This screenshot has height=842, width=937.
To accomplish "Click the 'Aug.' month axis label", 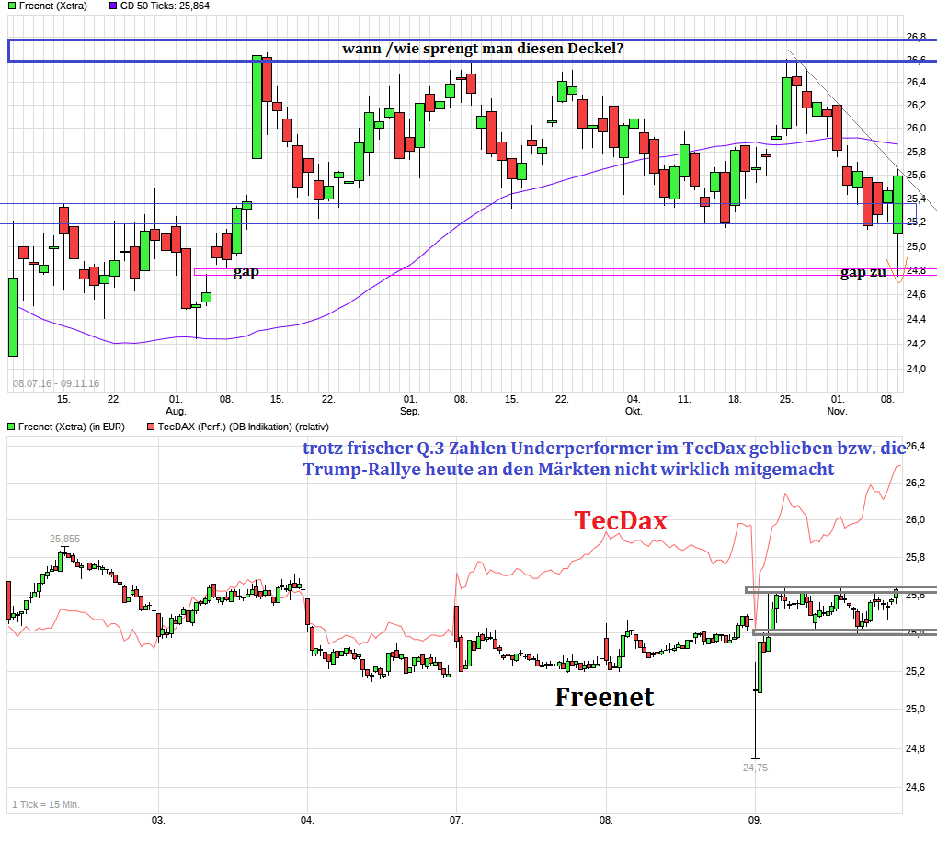I will pyautogui.click(x=176, y=412).
